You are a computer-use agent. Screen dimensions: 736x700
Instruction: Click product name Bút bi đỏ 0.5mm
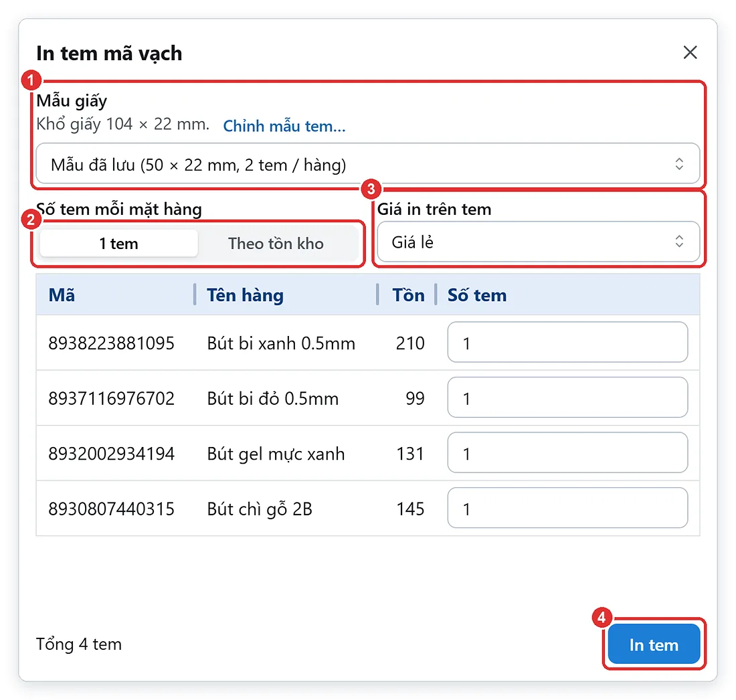click(x=273, y=399)
